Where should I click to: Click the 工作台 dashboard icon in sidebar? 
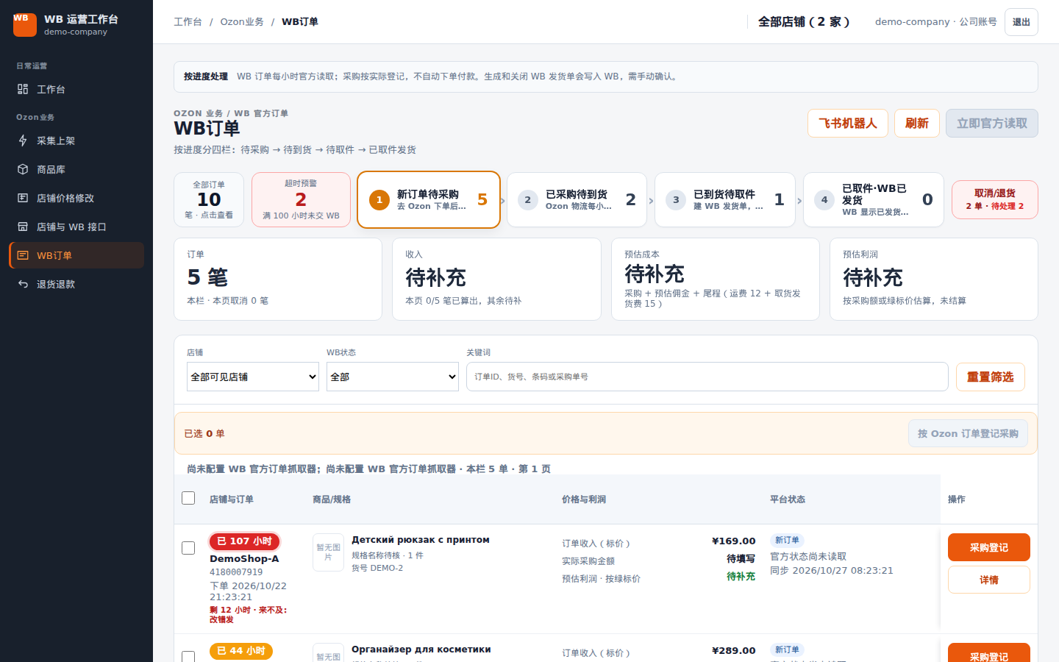pos(23,89)
